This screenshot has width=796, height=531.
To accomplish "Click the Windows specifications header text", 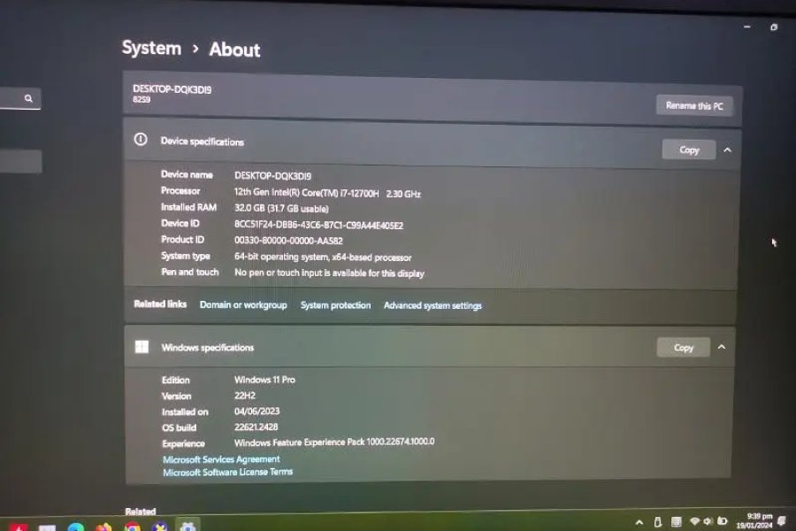I will (208, 348).
